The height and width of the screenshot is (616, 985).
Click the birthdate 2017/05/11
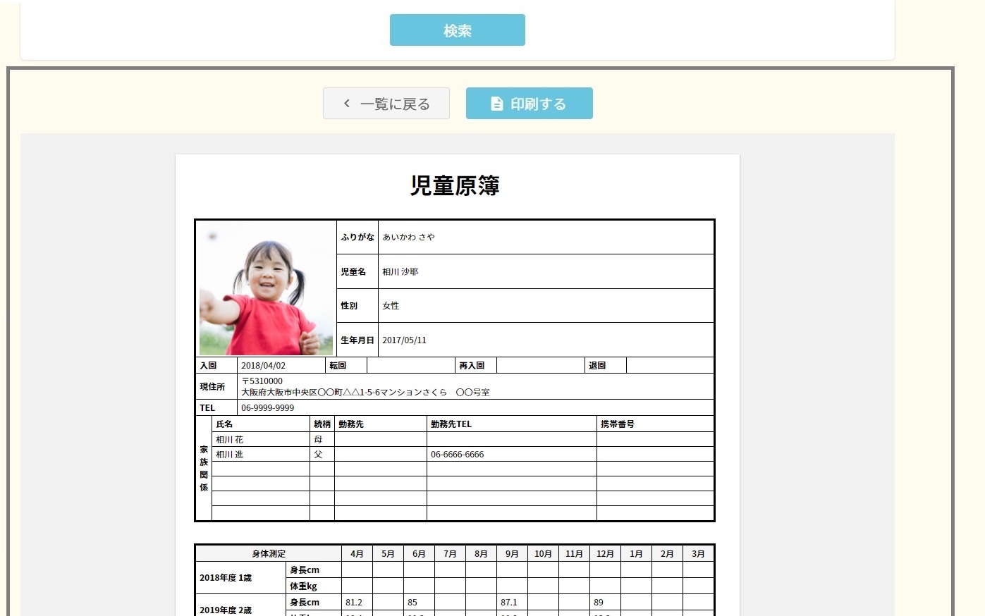[404, 340]
